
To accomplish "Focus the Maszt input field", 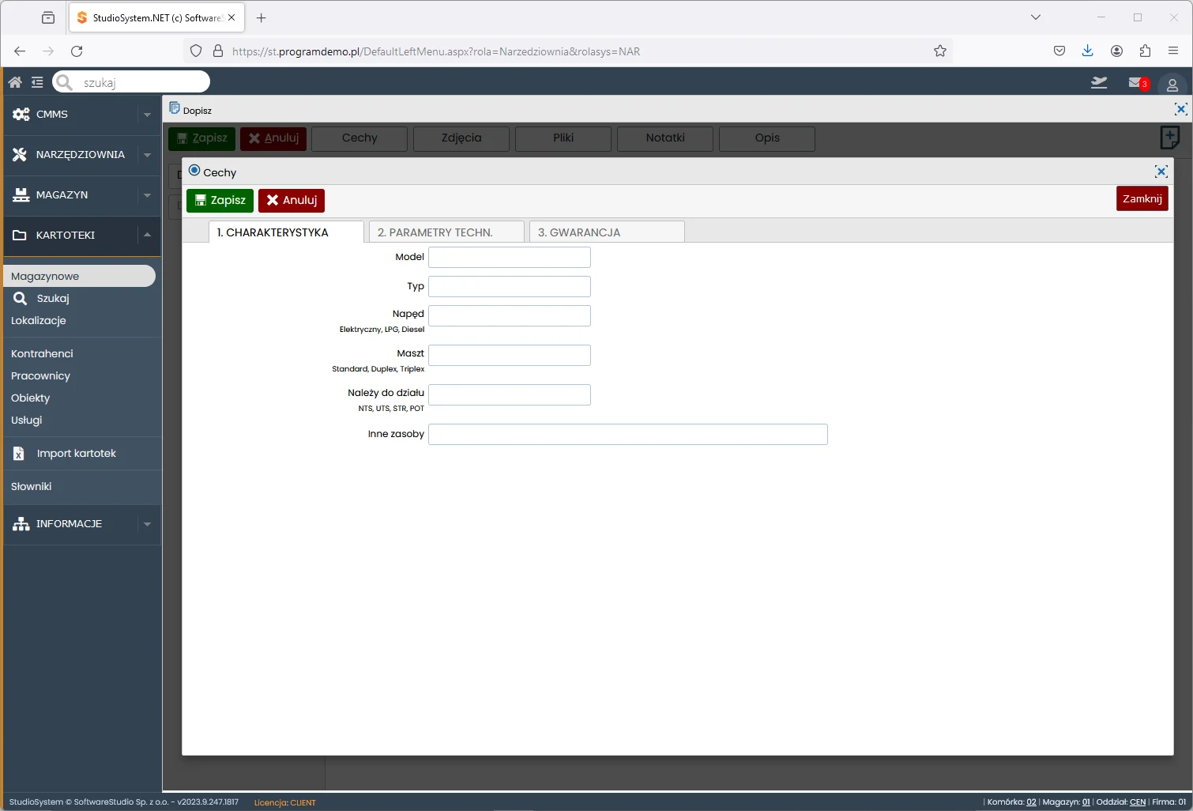I will (510, 356).
